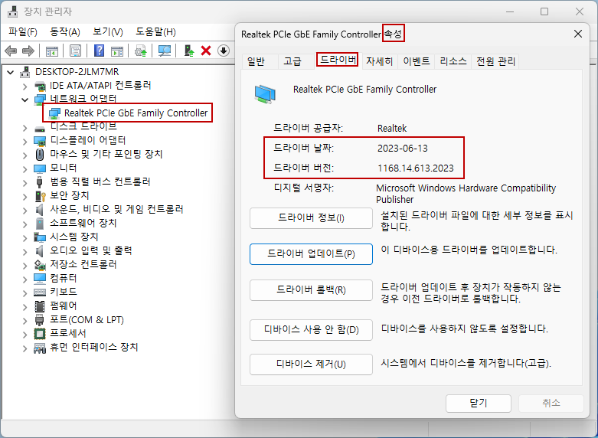Click the DESKTOP-2JLM7MR computer icon
This screenshot has height=438, width=598.
click(25, 72)
